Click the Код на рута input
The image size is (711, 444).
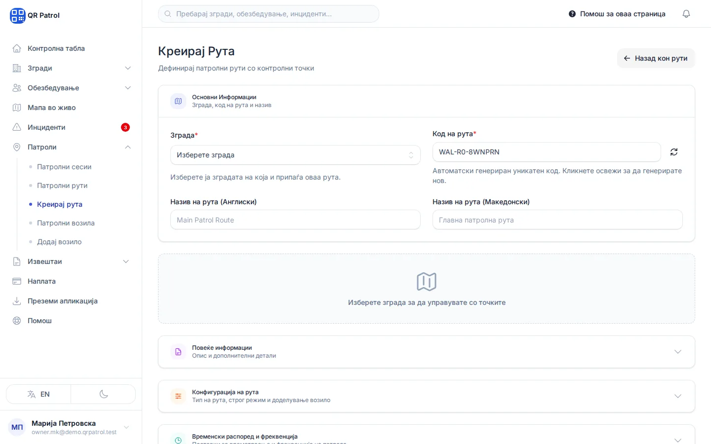[x=547, y=152]
